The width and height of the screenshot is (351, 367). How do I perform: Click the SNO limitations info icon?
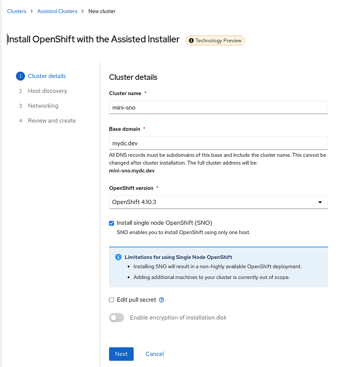click(118, 257)
